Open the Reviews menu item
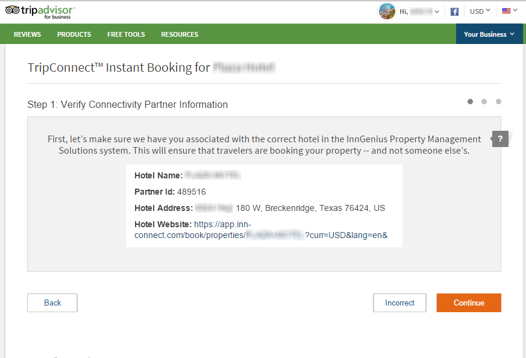The width and height of the screenshot is (526, 358). point(27,34)
